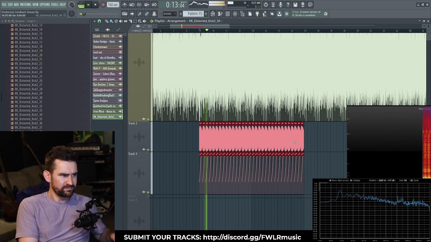Stop playback with the stop button
431x242 pixels.
pos(96,5)
